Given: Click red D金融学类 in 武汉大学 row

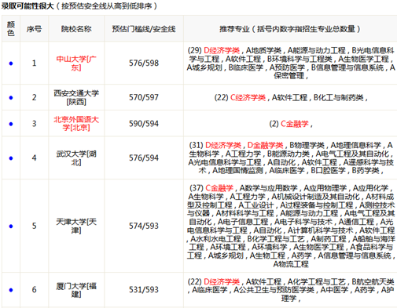Looking at the screenshot, I should click(265, 145).
